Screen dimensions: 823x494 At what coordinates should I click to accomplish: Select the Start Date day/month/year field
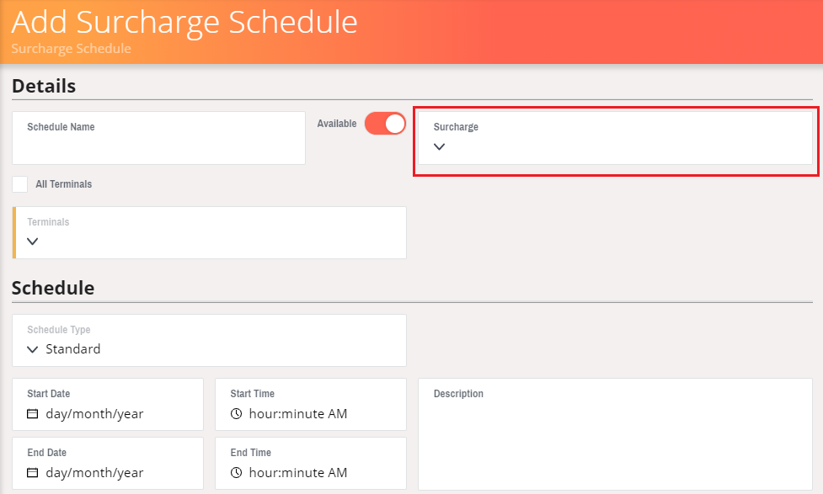tap(108, 404)
